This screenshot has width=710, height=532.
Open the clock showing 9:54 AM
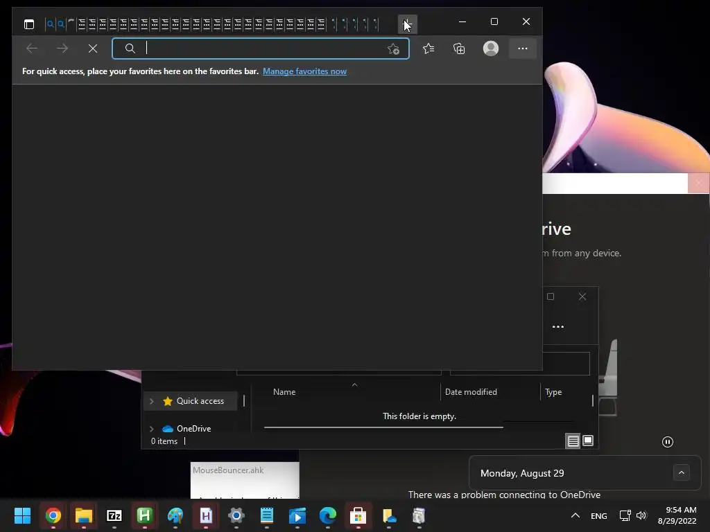pyautogui.click(x=677, y=515)
